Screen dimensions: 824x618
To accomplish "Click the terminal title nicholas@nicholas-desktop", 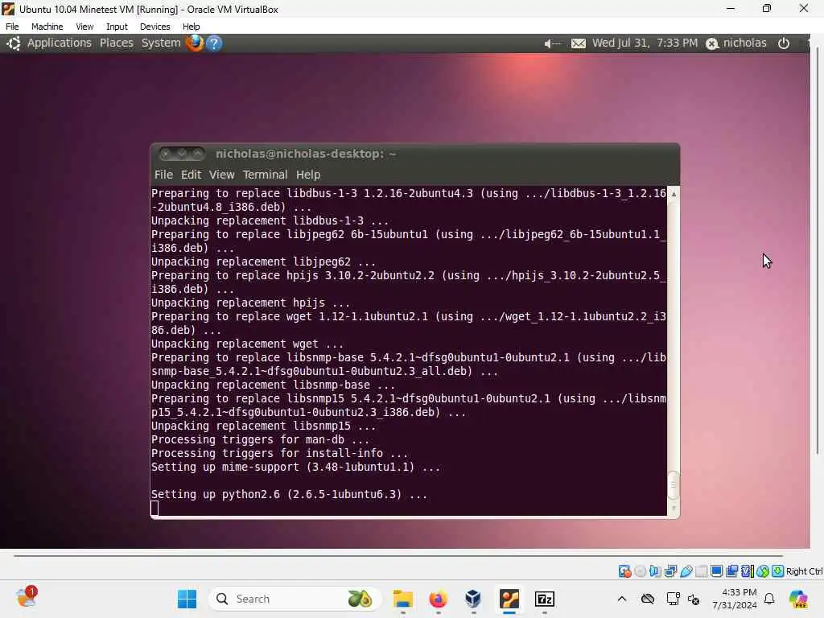I will click(x=305, y=154).
